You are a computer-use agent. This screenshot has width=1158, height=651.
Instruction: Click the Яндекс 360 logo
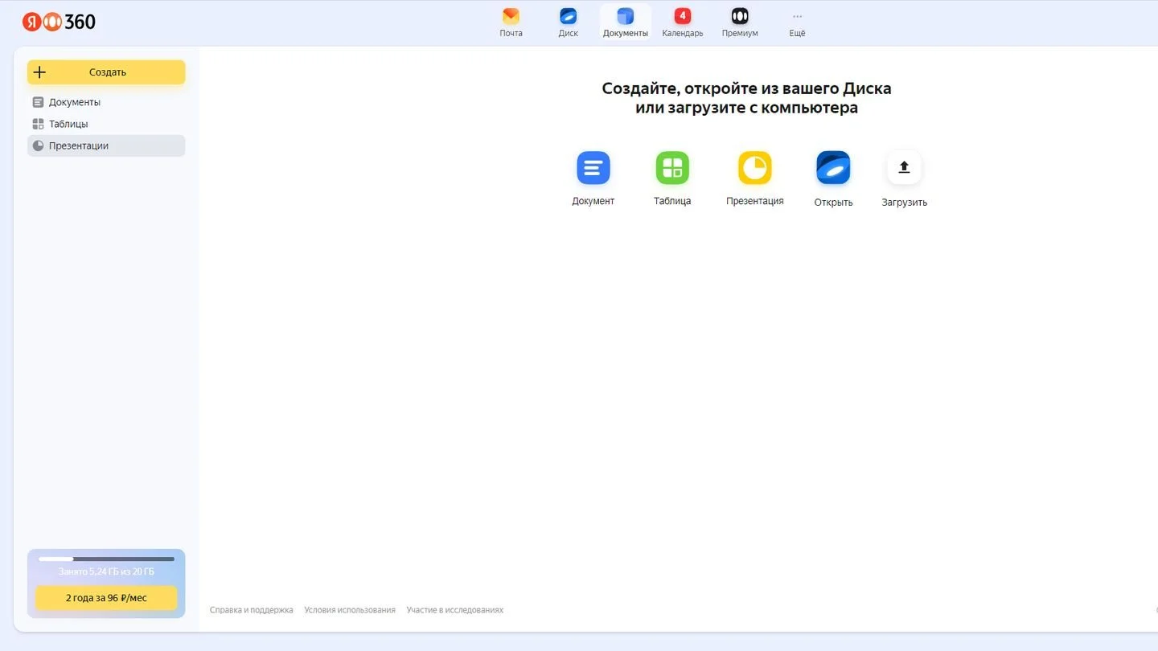tap(59, 23)
